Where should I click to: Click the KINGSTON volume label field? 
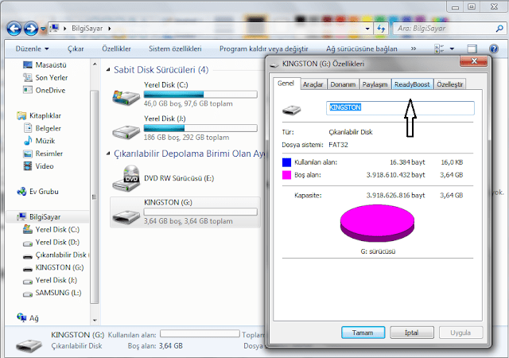click(x=400, y=108)
